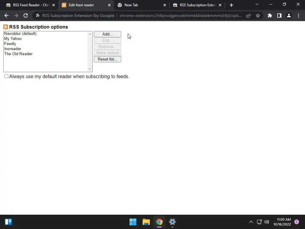305x229 pixels.
Task: Select Inoreader in the reader list
Action: [46, 49]
